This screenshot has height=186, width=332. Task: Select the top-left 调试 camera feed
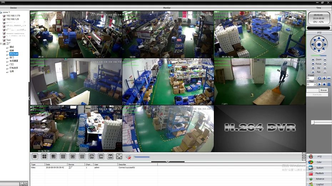click(x=76, y=34)
